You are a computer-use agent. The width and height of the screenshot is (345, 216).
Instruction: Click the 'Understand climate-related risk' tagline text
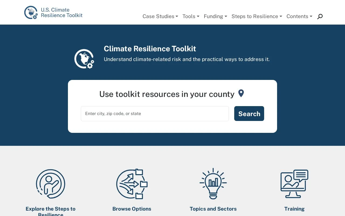[187, 59]
